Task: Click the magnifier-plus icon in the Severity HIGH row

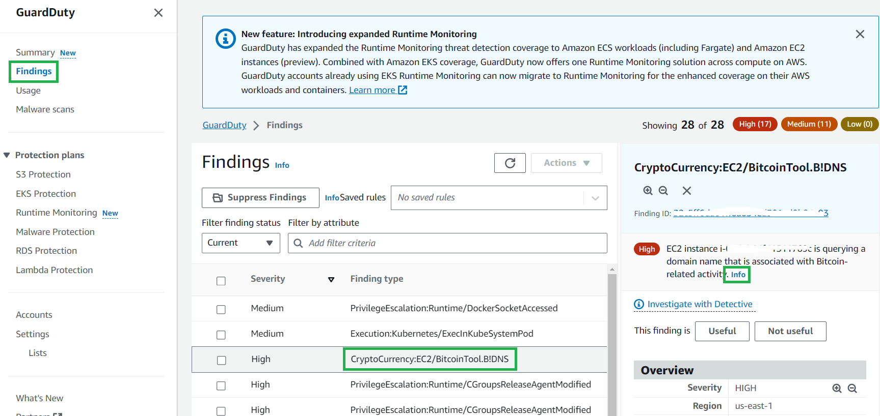Action: point(837,388)
